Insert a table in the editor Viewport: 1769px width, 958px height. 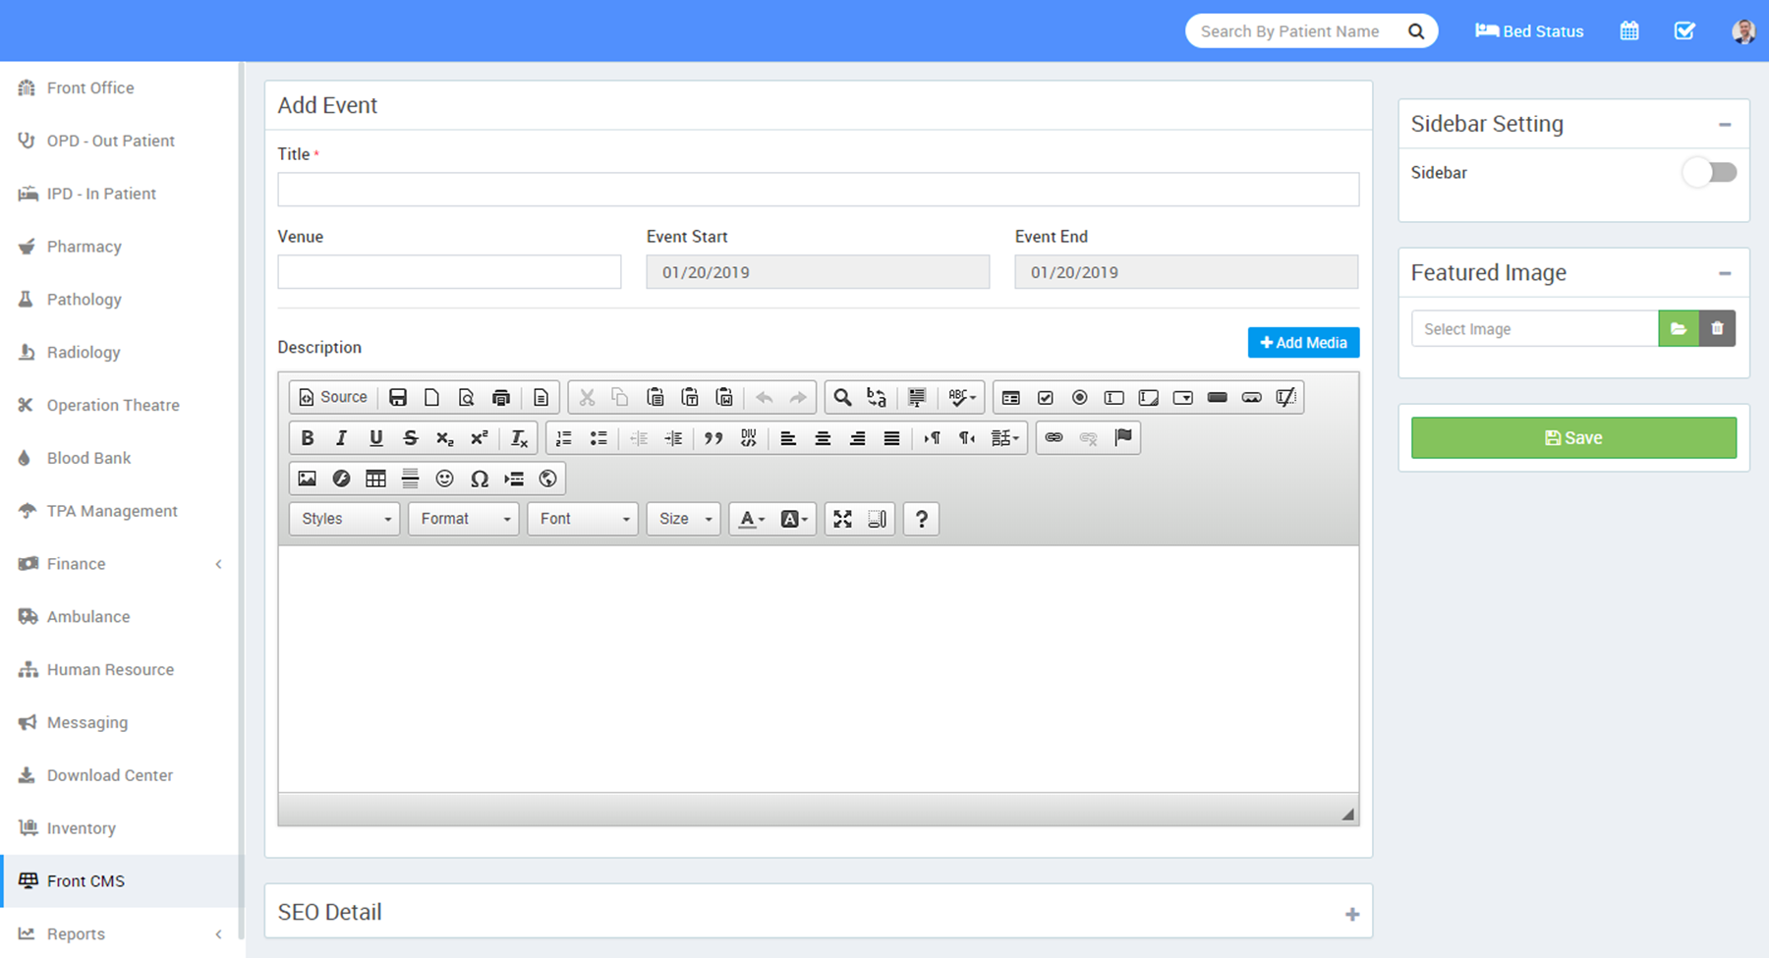click(375, 479)
